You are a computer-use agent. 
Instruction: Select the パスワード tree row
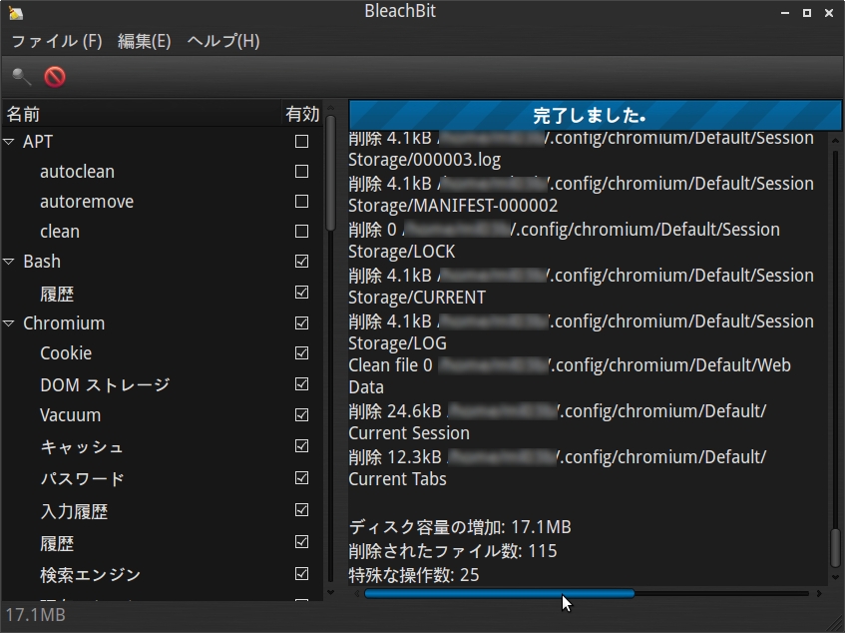point(162,478)
